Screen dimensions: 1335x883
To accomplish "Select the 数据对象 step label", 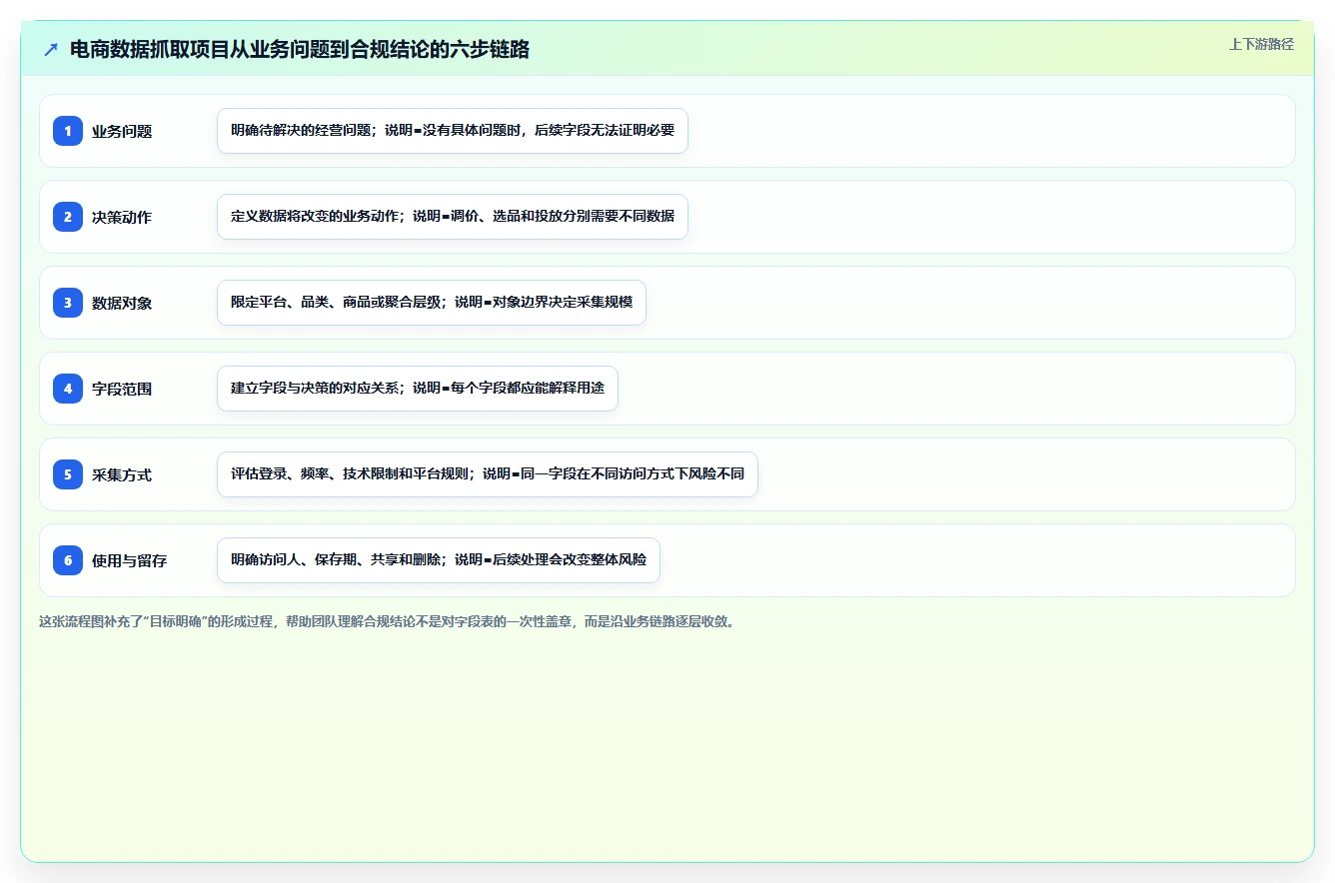I will tap(122, 303).
